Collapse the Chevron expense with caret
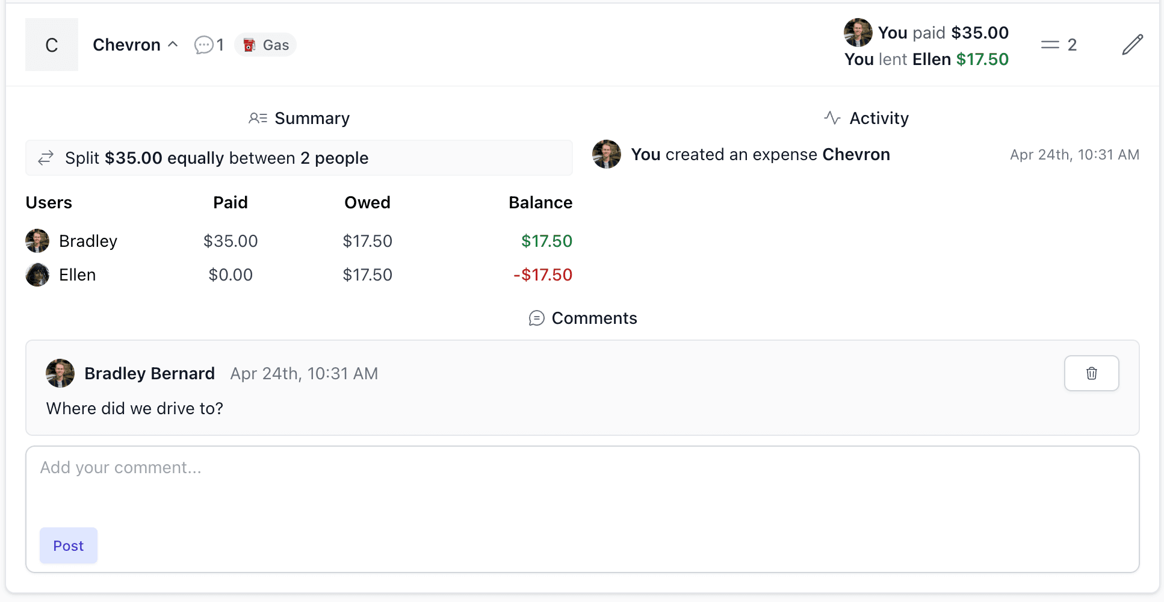 pyautogui.click(x=173, y=45)
